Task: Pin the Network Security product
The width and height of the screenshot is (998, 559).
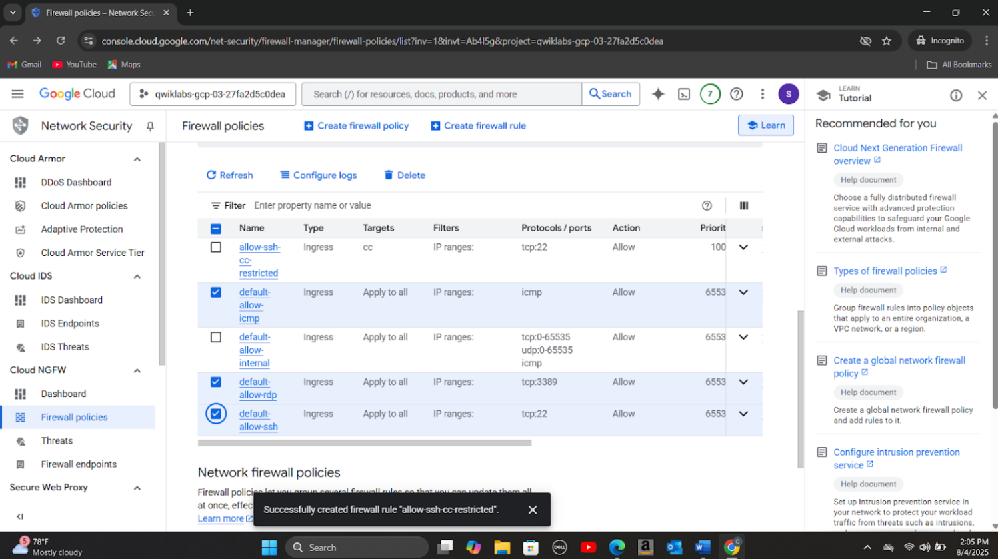Action: coord(150,126)
